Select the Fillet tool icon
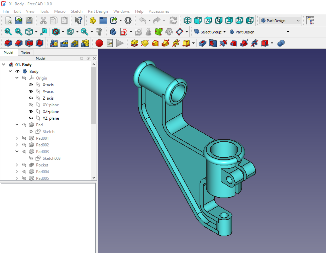326x253 pixels. [8, 43]
